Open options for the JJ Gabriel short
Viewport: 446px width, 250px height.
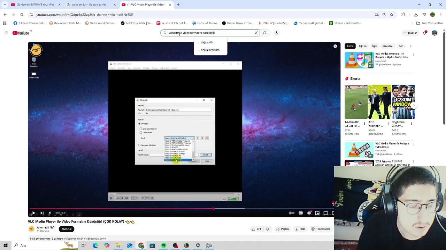pyautogui.click(x=364, y=123)
